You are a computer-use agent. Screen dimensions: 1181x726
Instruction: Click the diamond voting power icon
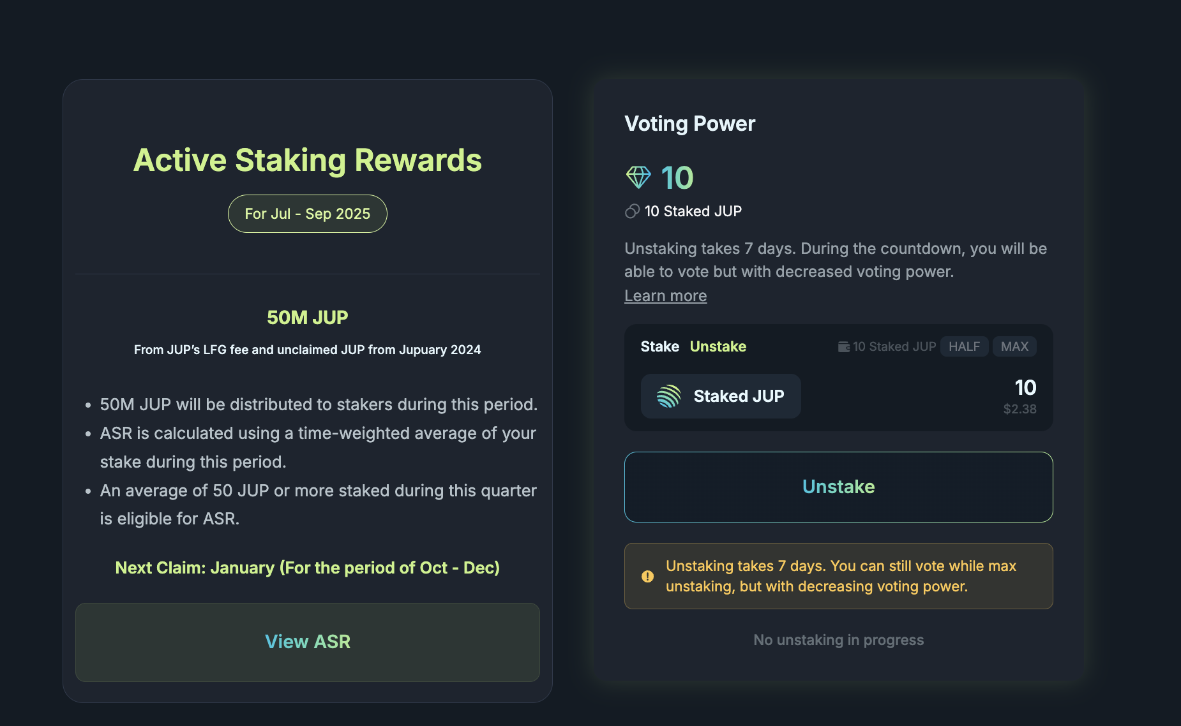tap(638, 177)
